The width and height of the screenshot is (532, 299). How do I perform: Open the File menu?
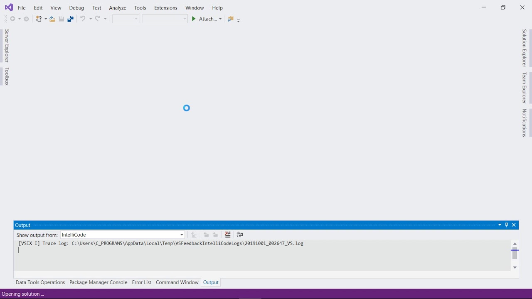click(x=22, y=8)
